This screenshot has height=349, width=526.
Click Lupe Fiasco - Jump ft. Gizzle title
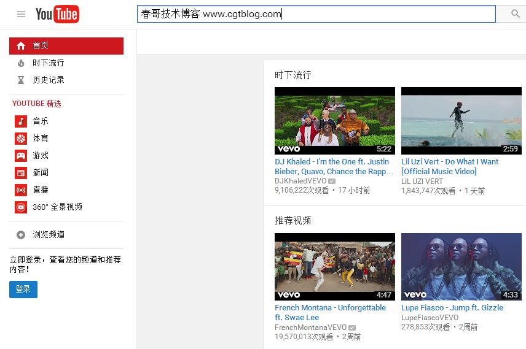pos(452,308)
